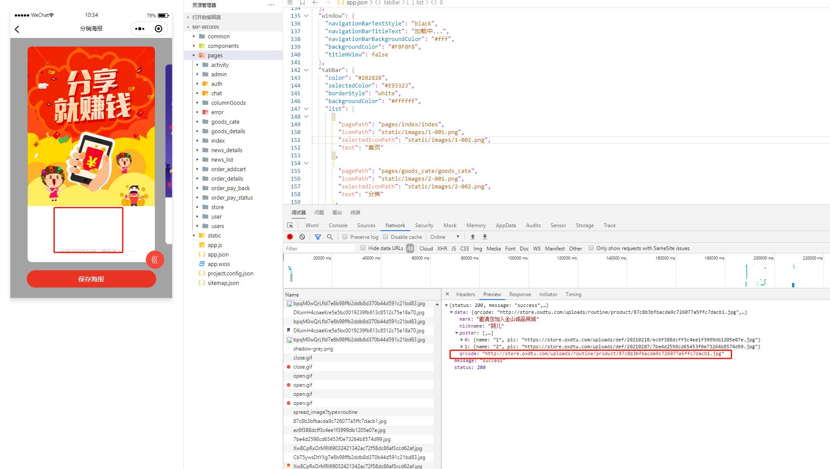Image resolution: width=830 pixels, height=469 pixels.
Task: Open project.config.json in explorer
Action: click(230, 273)
